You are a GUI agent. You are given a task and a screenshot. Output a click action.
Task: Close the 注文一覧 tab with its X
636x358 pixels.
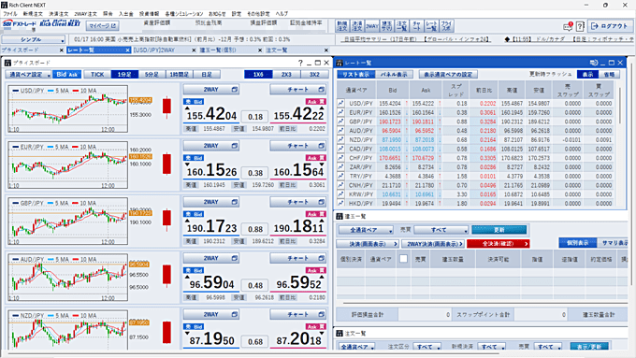coord(326,50)
